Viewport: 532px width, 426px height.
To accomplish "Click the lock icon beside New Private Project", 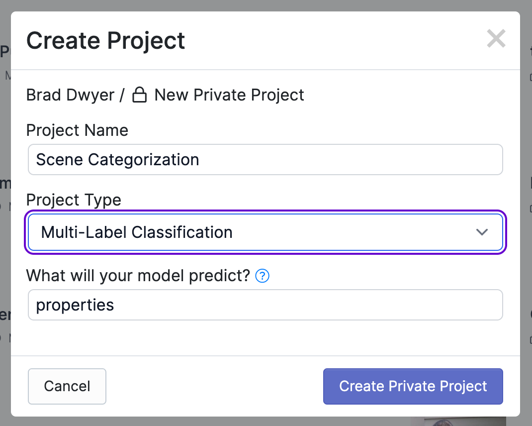I will click(x=139, y=95).
